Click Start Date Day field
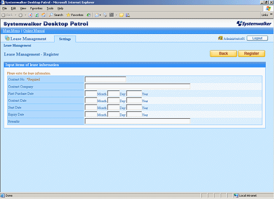 tap(113, 107)
